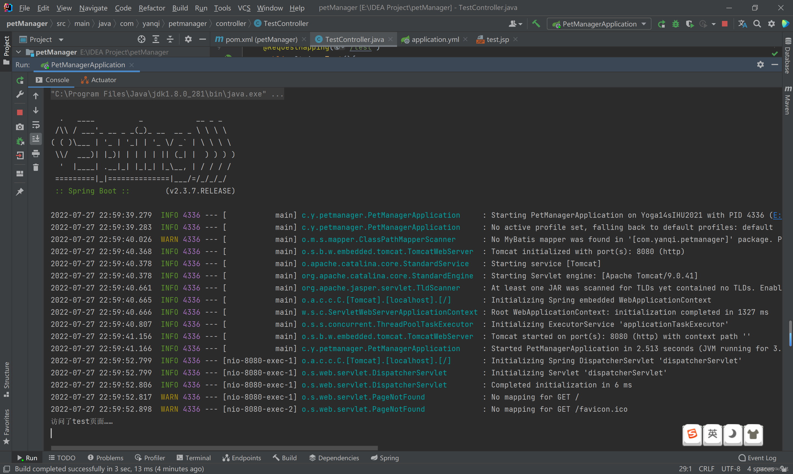Close the TestController.java tab
This screenshot has height=474, width=793.
[x=390, y=39]
